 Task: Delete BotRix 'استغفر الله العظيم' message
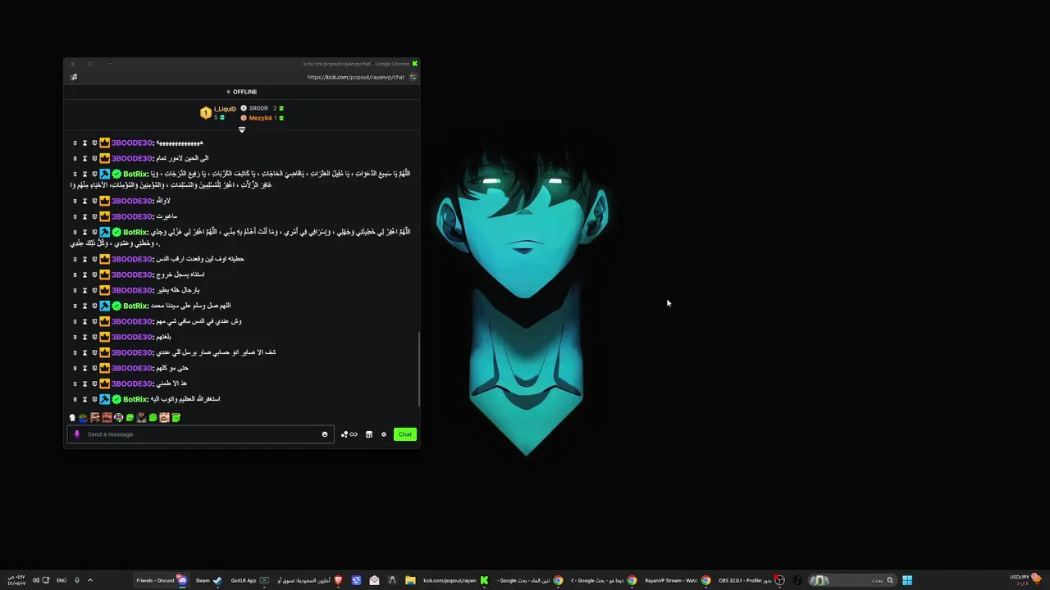pos(75,399)
